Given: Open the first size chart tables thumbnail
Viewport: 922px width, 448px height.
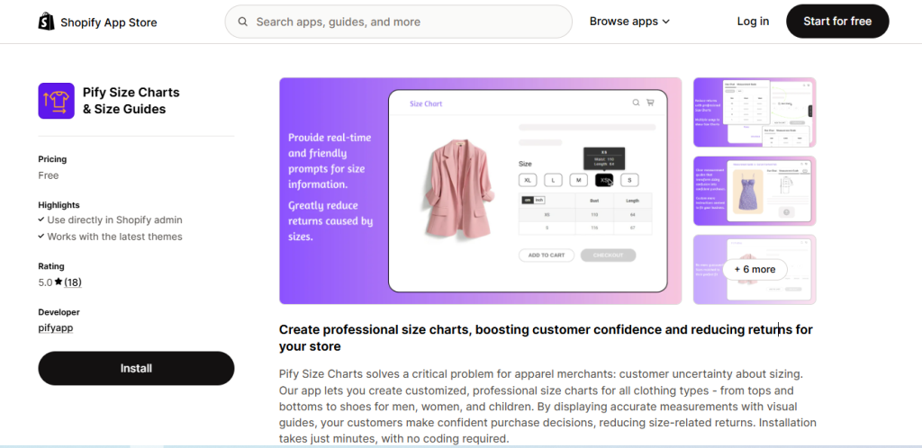Looking at the screenshot, I should point(755,112).
